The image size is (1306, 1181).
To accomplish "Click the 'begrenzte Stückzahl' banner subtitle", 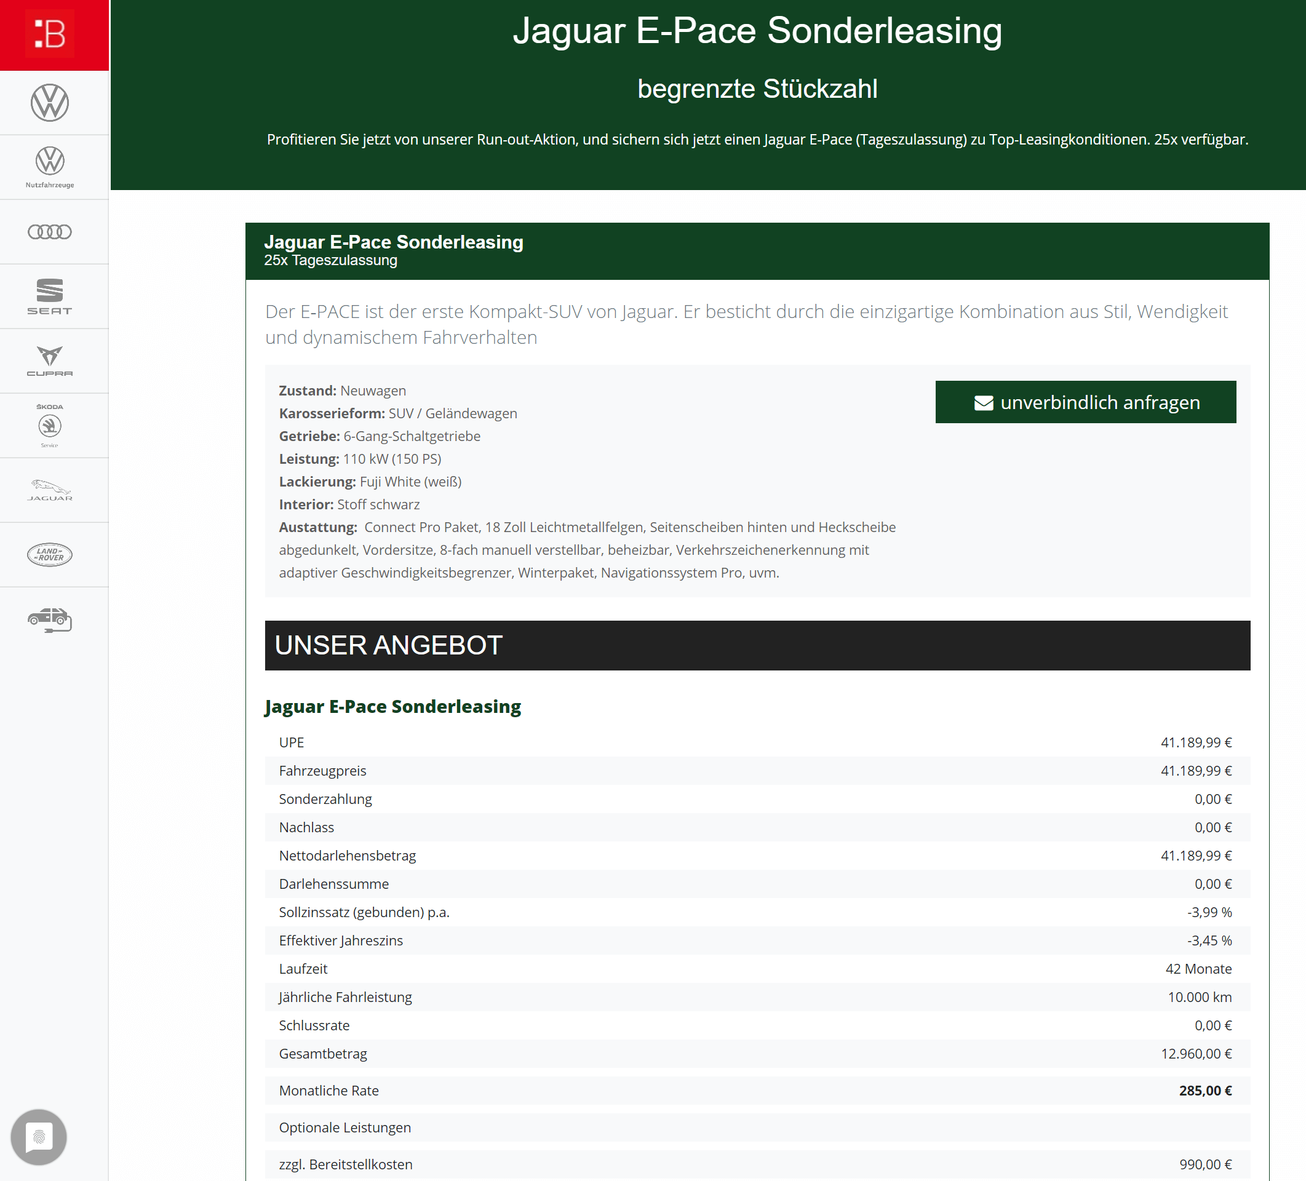I will 757,89.
